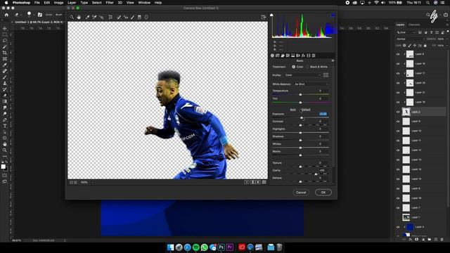450x253 pixels.
Task: Open the Detail panel icon
Action: [x=283, y=56]
